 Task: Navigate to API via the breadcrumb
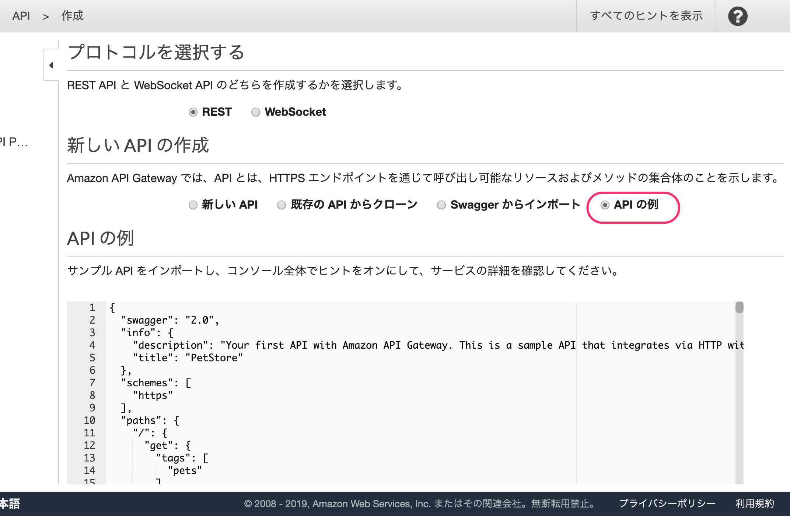[21, 15]
